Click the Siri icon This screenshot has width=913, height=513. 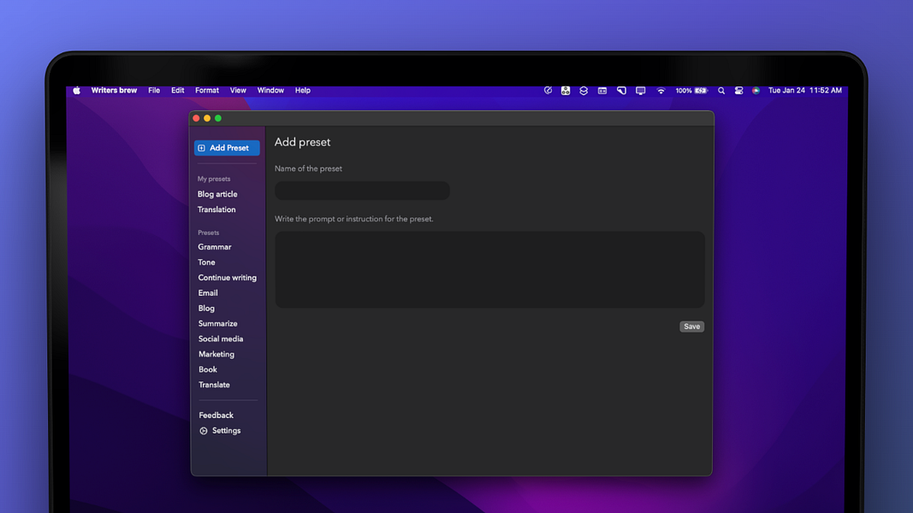click(x=756, y=90)
